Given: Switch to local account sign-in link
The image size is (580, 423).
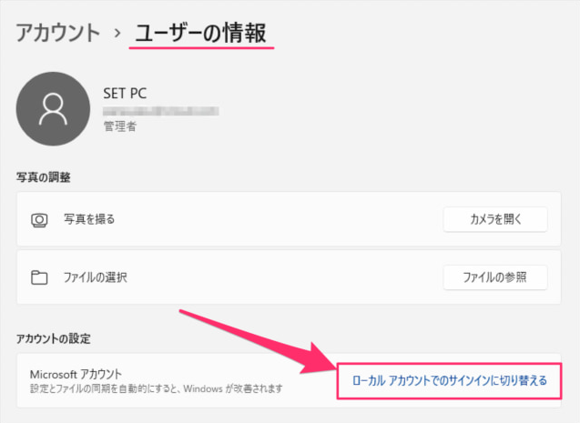Looking at the screenshot, I should (x=450, y=380).
